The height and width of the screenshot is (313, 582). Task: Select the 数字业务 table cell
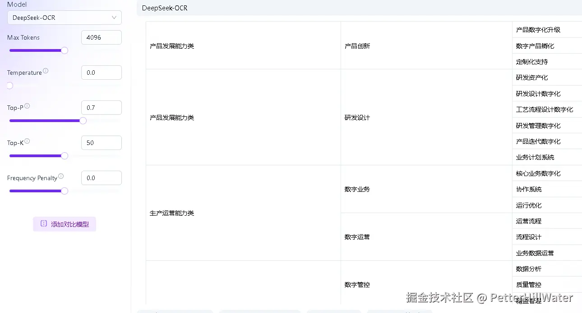pyautogui.click(x=357, y=189)
